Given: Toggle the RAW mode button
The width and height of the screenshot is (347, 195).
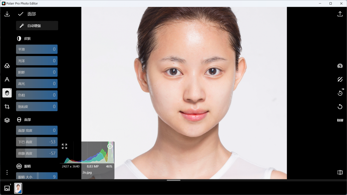Looking at the screenshot, I should pos(340,120).
